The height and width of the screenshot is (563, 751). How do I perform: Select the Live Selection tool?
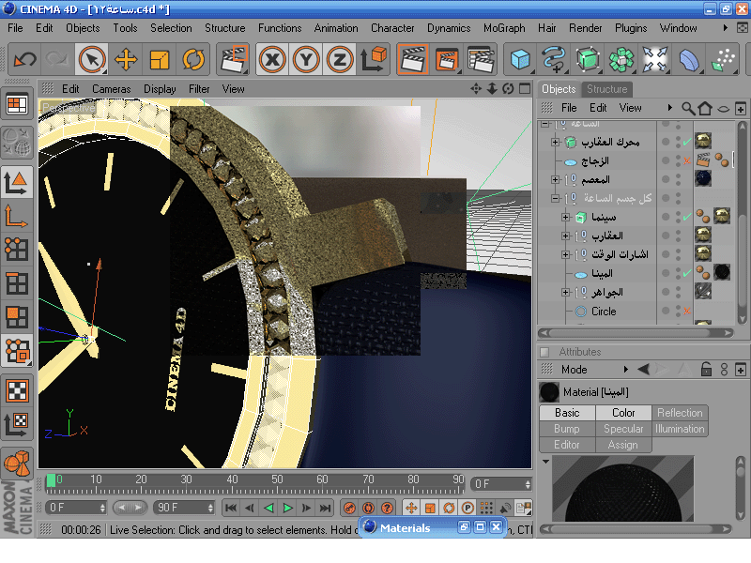[x=92, y=60]
